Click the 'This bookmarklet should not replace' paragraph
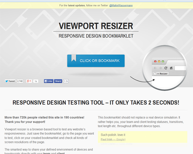Screen dimensions: 193x154 pos(141,122)
